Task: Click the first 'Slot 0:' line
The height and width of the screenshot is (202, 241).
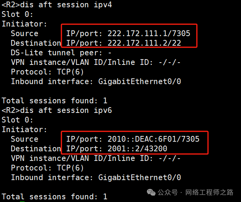Action: (x=17, y=14)
